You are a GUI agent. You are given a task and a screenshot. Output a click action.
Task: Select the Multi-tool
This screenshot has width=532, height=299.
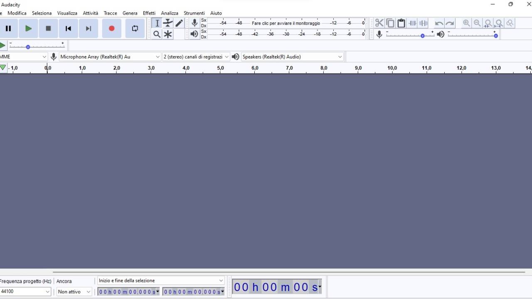168,34
